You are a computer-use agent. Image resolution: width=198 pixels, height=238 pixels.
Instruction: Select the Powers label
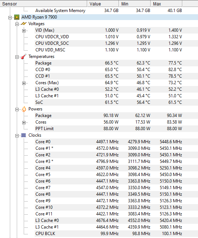35,109
